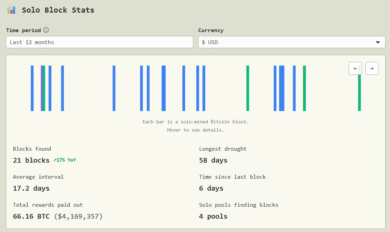Expand the USD currency selector chevron

(x=378, y=42)
